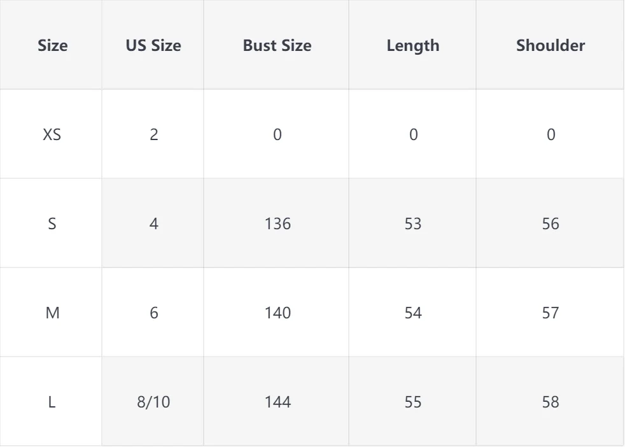
Task: Click the Shoulder column header
Action: tap(551, 46)
